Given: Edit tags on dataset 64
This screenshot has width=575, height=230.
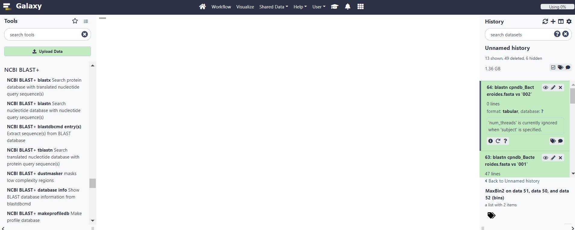Looking at the screenshot, I should pos(553,141).
